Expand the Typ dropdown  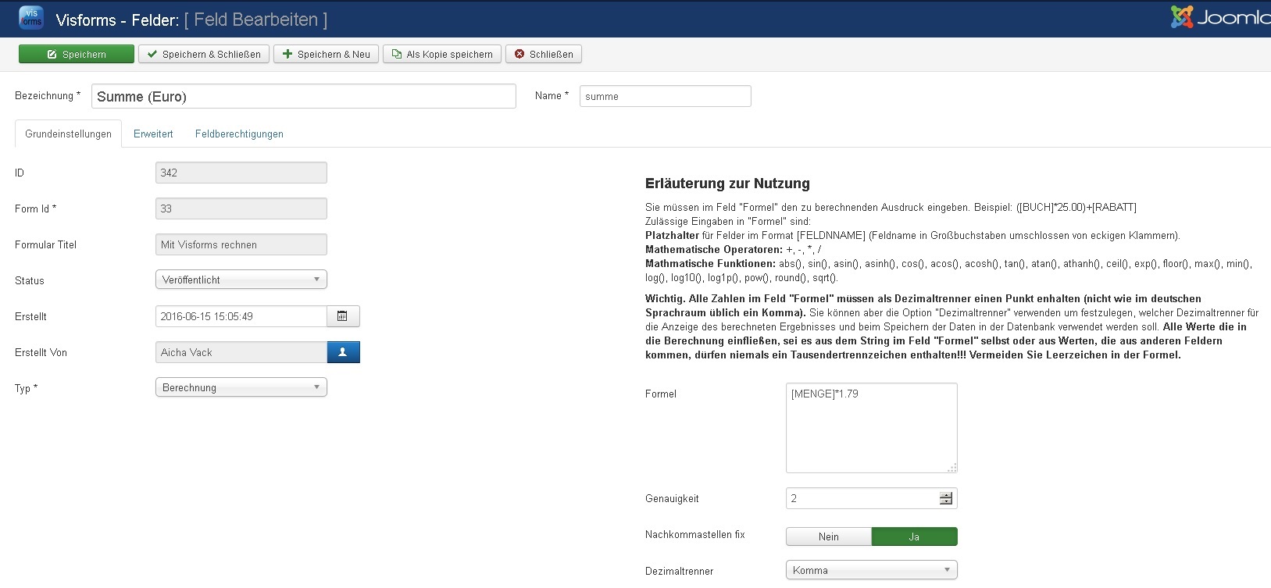(x=241, y=387)
